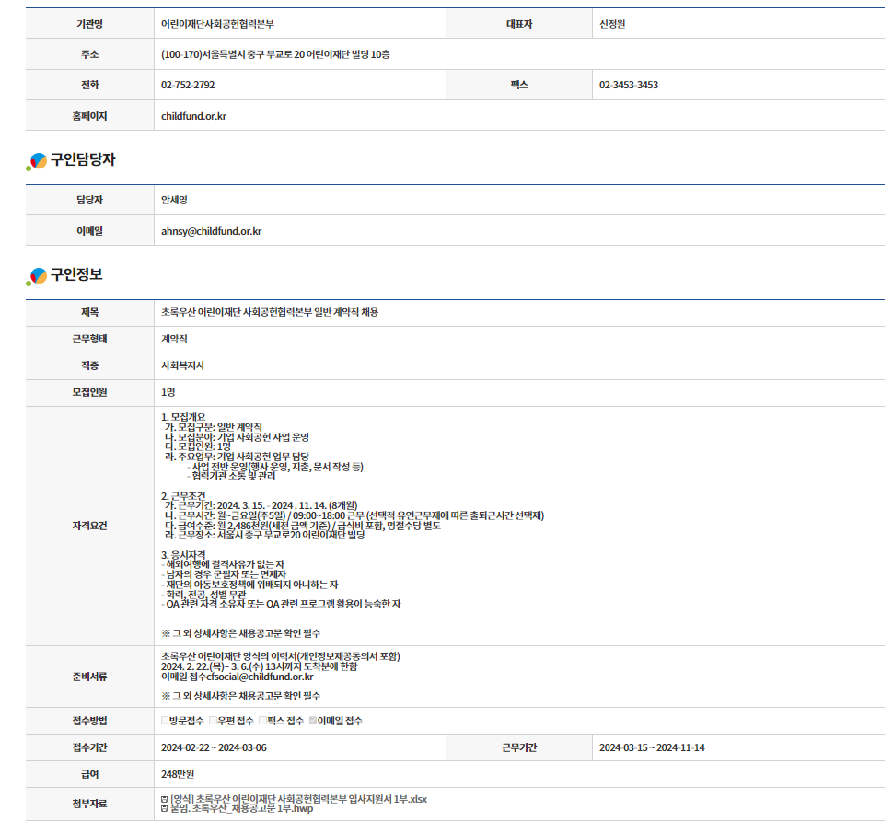Click the line 나. 모집분야: 기업 사회공헌 사업 운영
The height and width of the screenshot is (822, 893).
tap(237, 437)
